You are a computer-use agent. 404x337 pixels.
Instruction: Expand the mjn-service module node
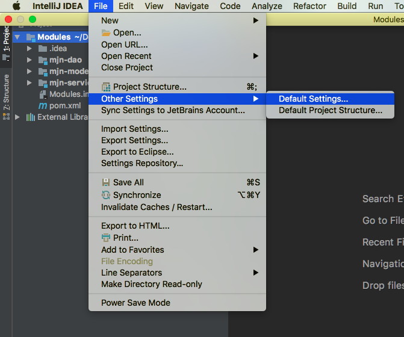(29, 82)
